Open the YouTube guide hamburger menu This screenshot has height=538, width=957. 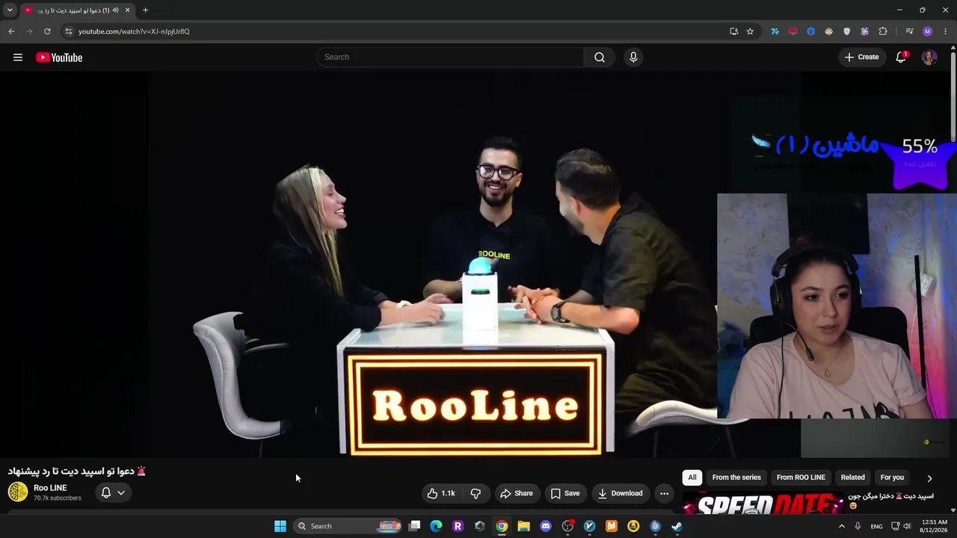coord(18,58)
